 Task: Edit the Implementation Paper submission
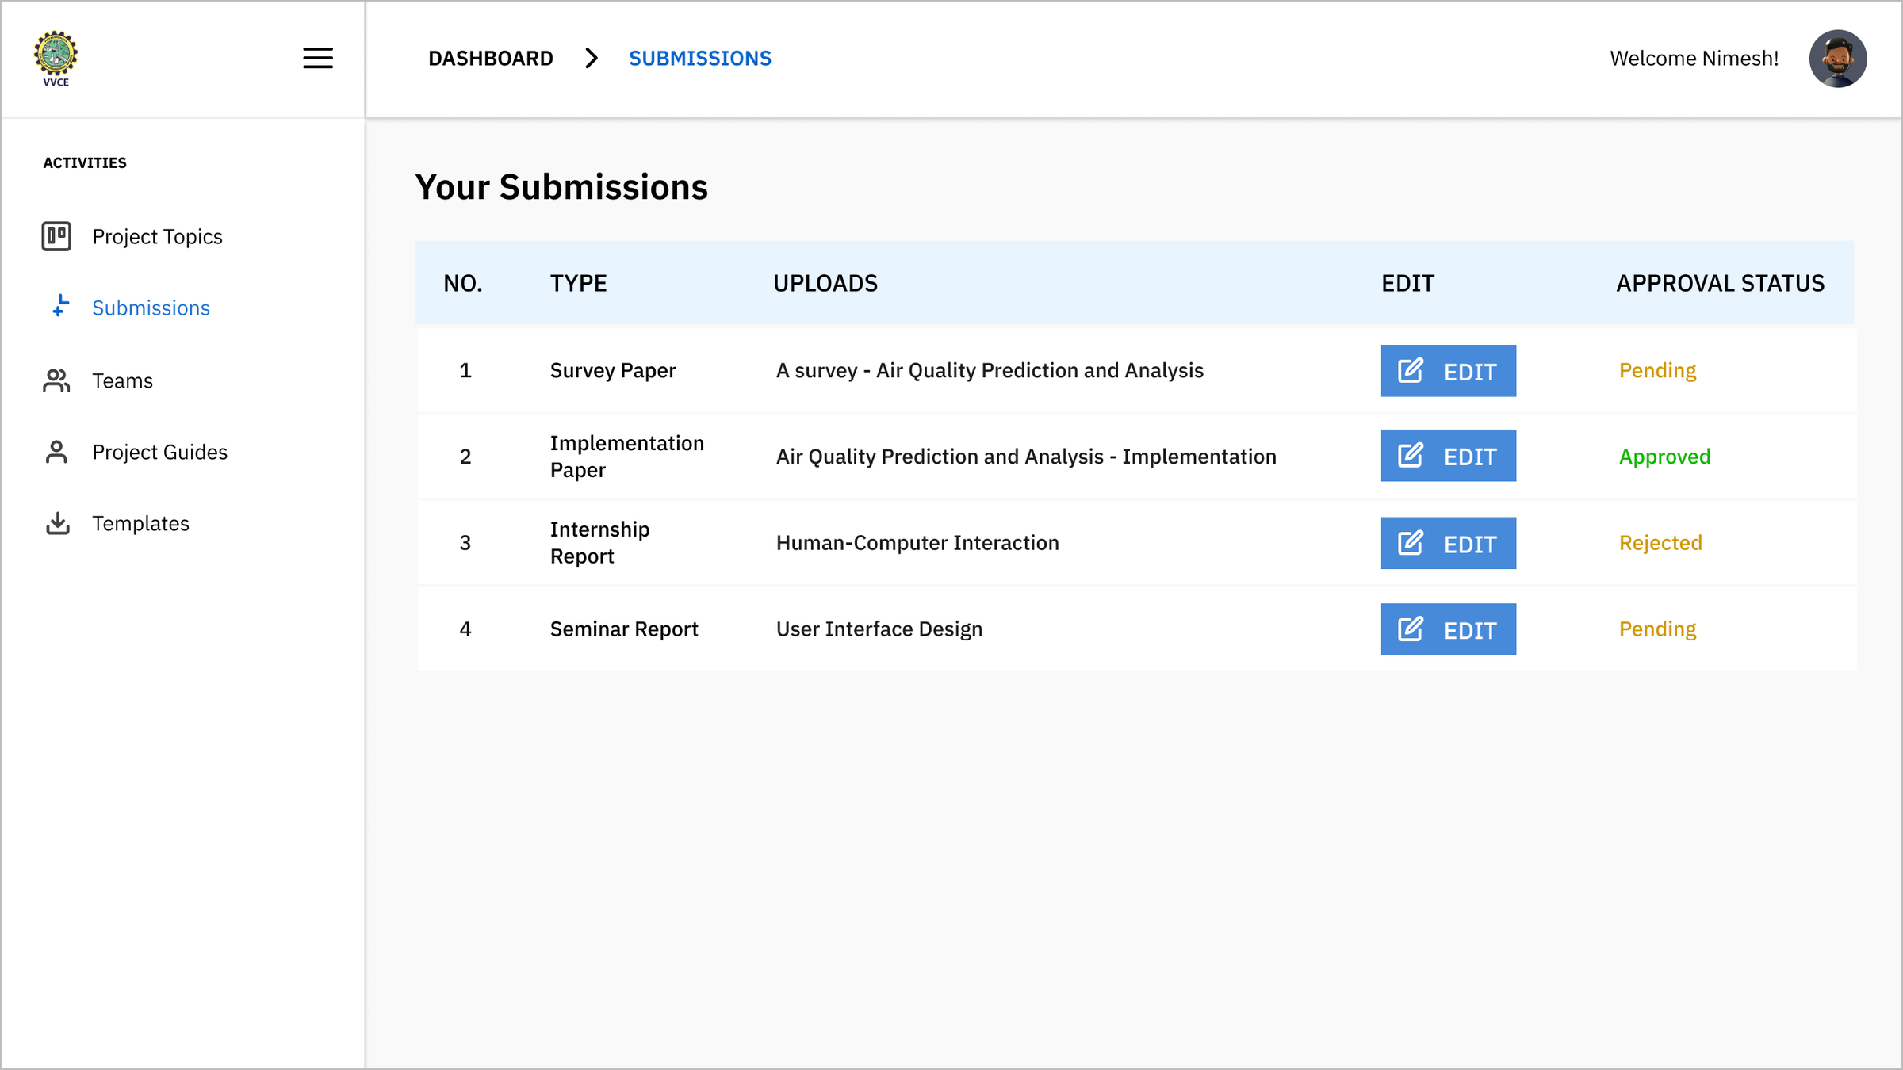tap(1447, 456)
